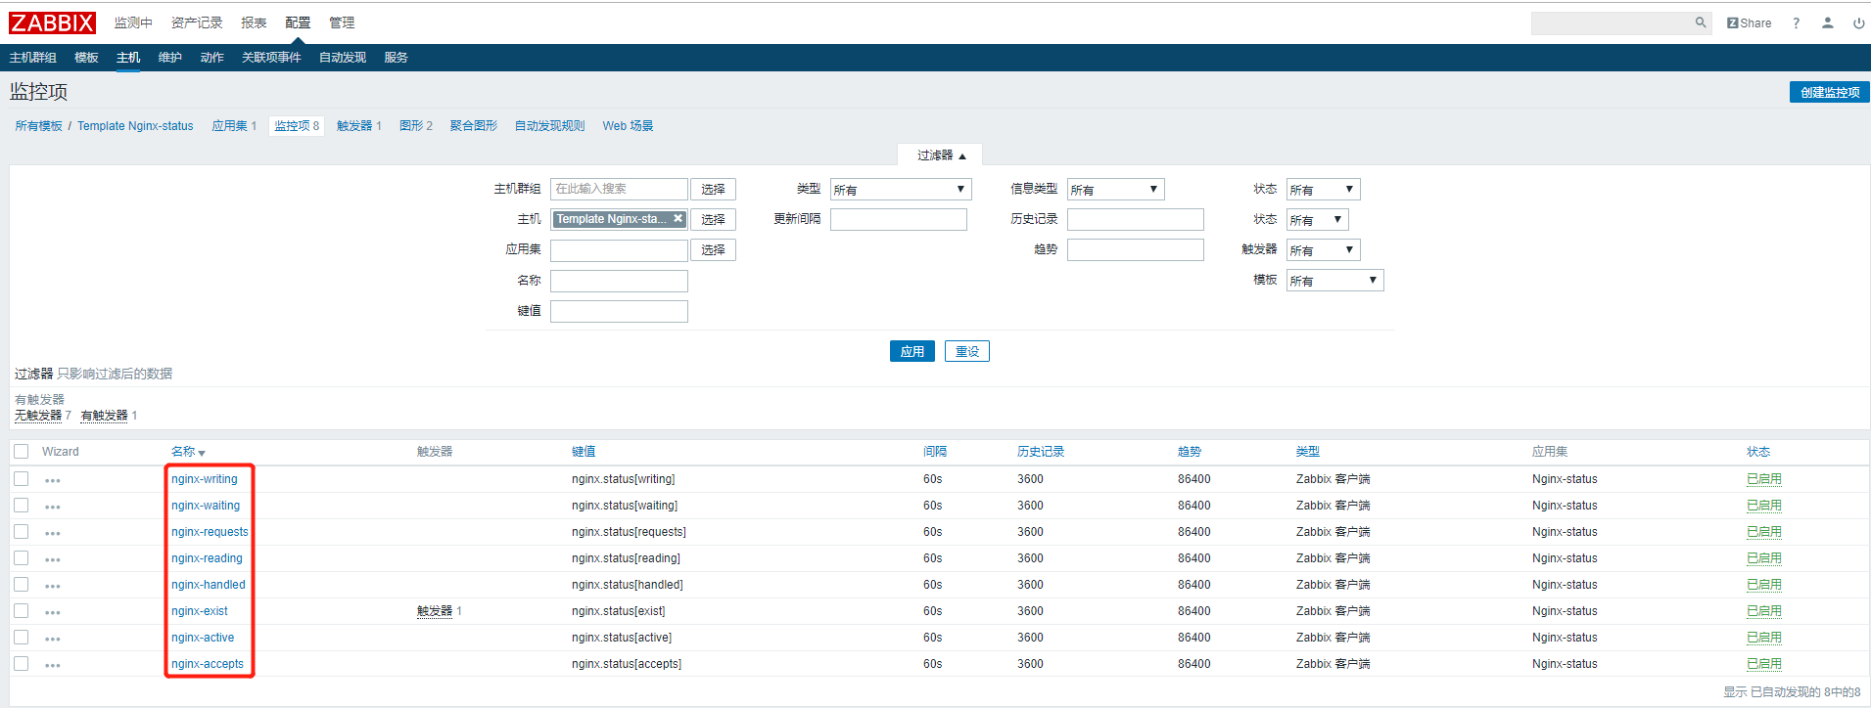Check the nginx-reading row checkbox
Image resolution: width=1871 pixels, height=708 pixels.
(x=22, y=558)
